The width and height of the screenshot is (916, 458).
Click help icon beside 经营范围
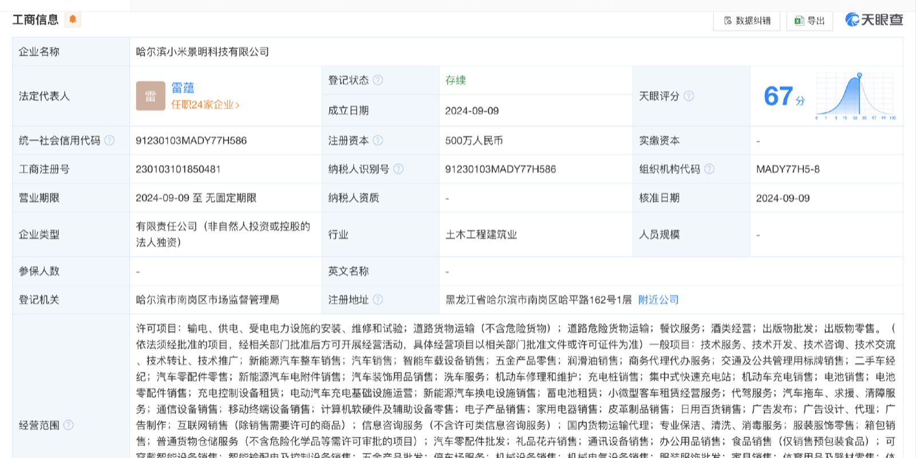pos(69,425)
